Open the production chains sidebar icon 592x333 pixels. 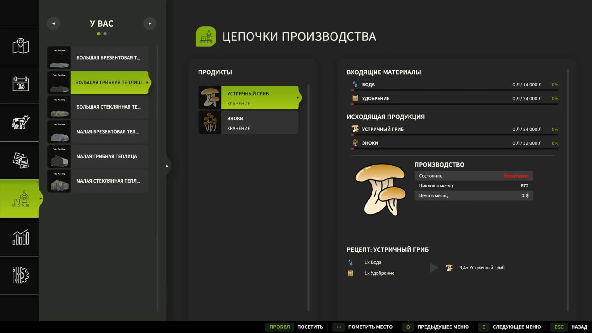click(20, 199)
